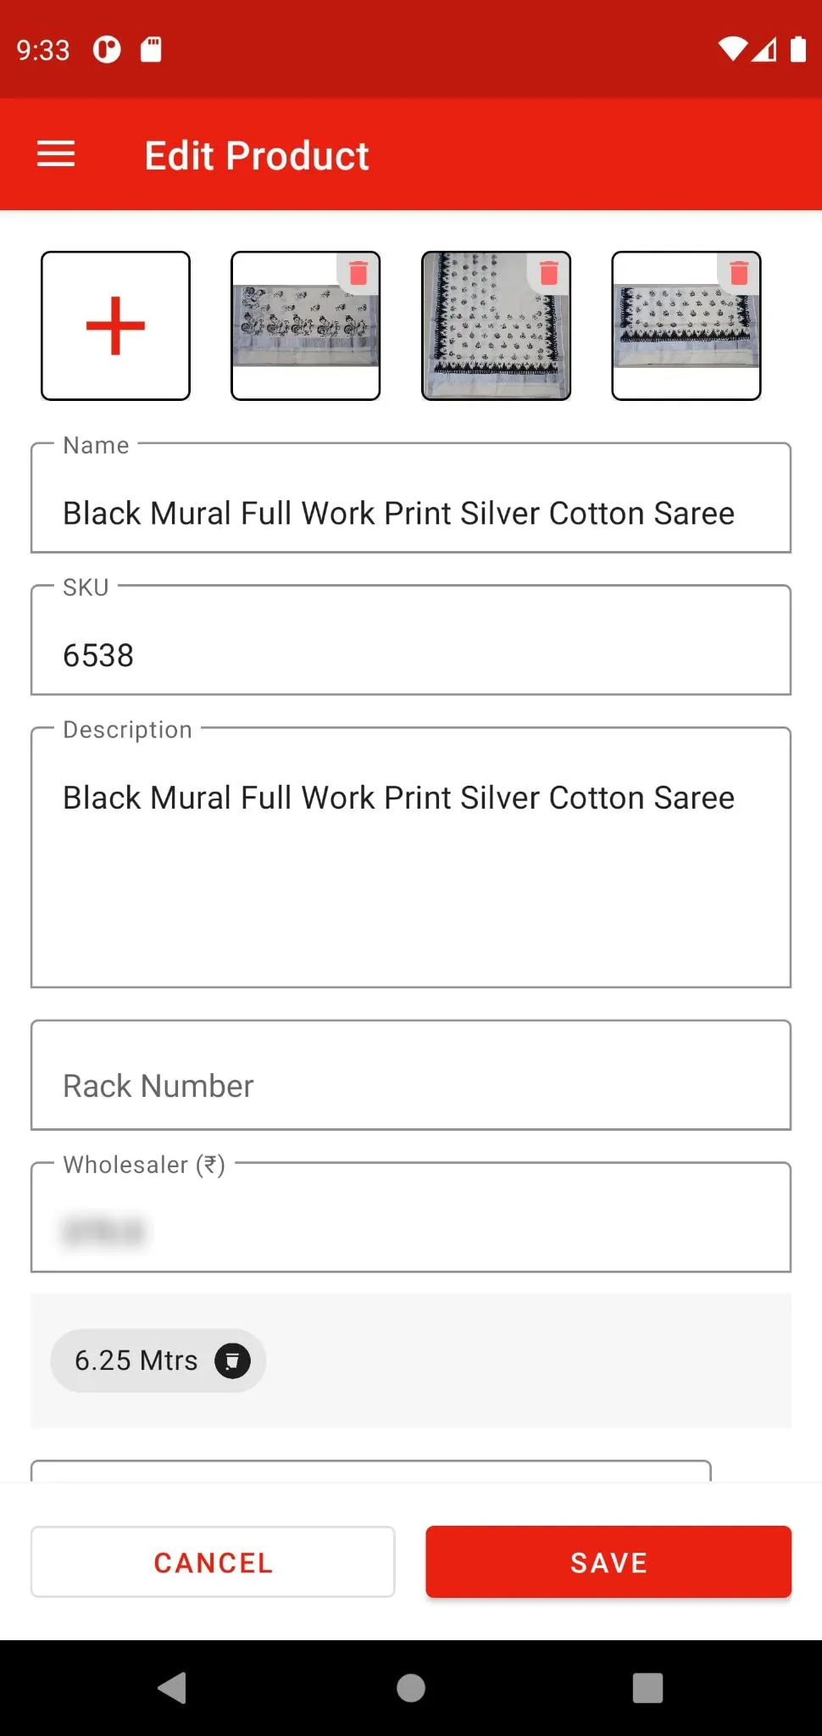Delete the first saree photo
The width and height of the screenshot is (822, 1736).
tap(358, 272)
